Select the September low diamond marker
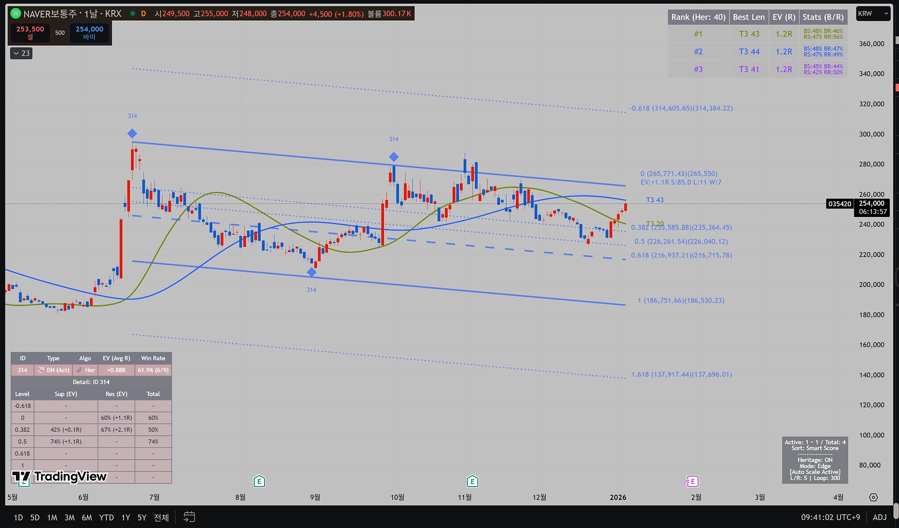 tap(311, 272)
